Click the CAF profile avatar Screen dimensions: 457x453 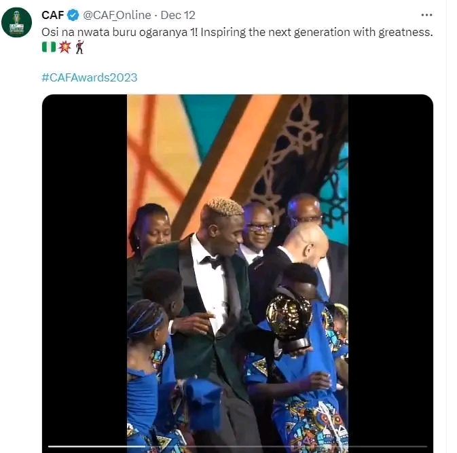16,22
